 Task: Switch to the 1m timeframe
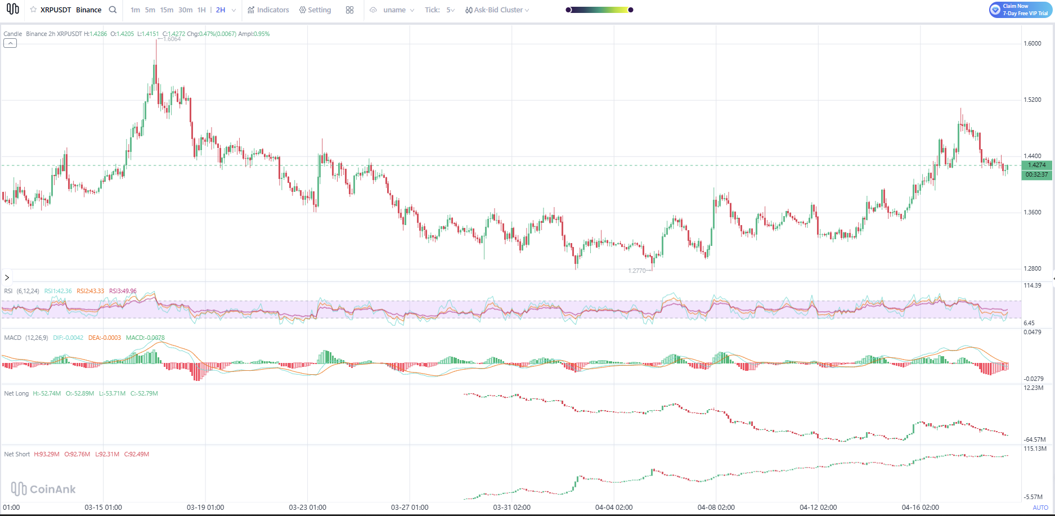click(135, 10)
